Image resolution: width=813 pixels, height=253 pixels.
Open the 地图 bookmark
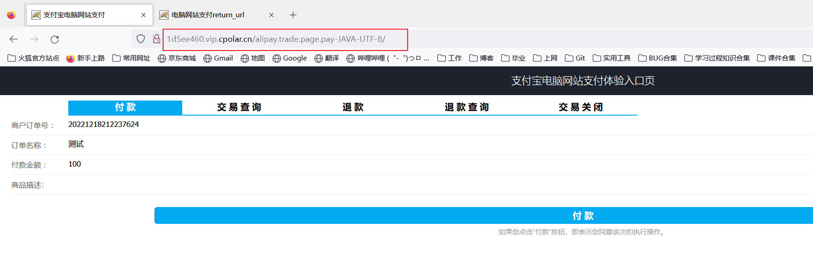tap(253, 58)
